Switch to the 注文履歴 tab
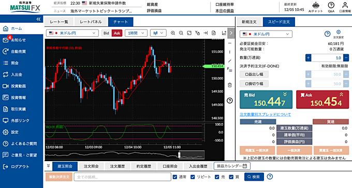Viewport: 352px width, 188px height. click(x=117, y=166)
